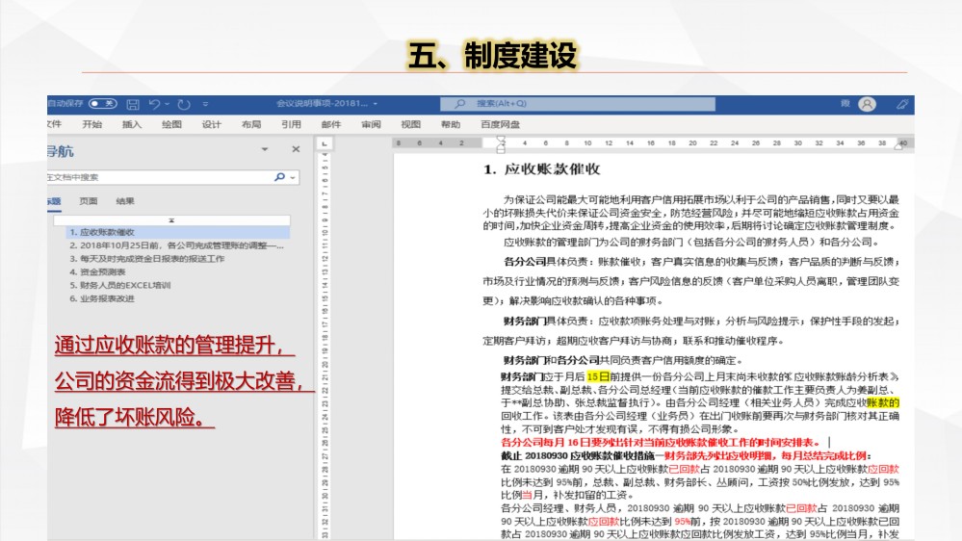Click the yellow highlighted text 15日
Image resolution: width=962 pixels, height=541 pixels.
598,376
